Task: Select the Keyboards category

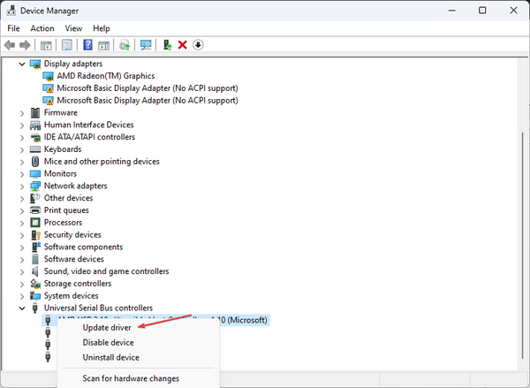Action: tap(63, 149)
